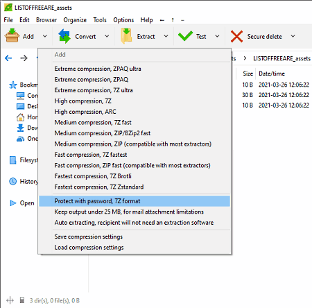Click the Extract button label
The image size is (312, 308).
[x=146, y=37]
